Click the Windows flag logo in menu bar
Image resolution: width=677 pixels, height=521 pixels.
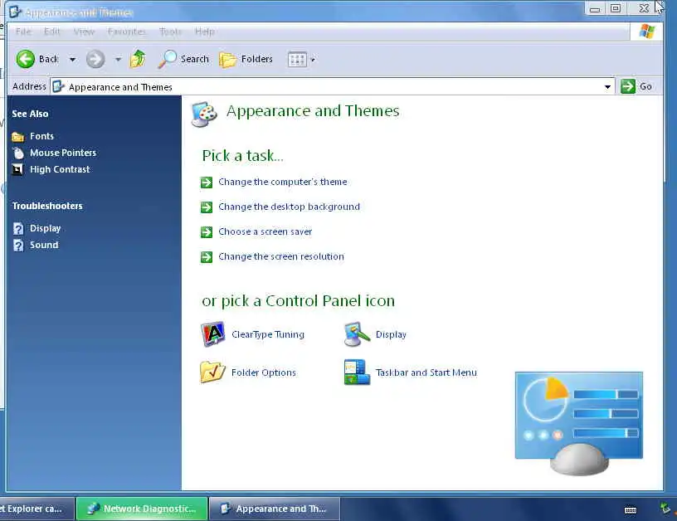click(647, 31)
